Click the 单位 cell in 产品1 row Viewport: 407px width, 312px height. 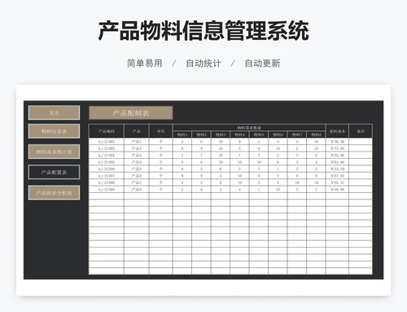(160, 142)
